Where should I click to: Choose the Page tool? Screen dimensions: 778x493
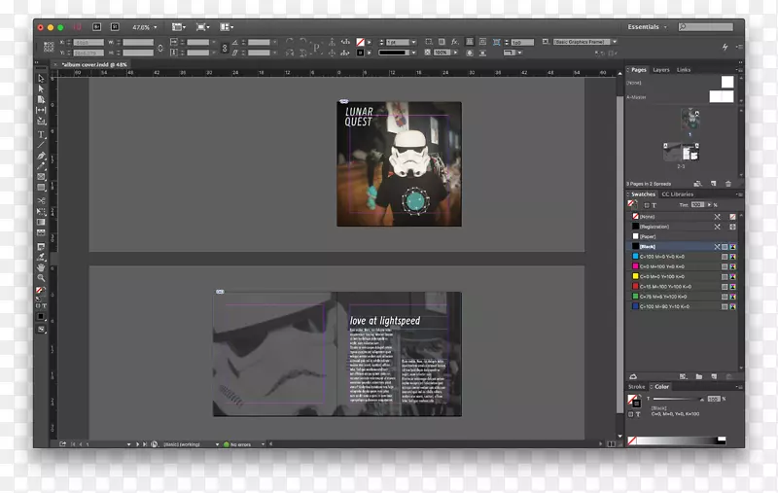[x=41, y=99]
